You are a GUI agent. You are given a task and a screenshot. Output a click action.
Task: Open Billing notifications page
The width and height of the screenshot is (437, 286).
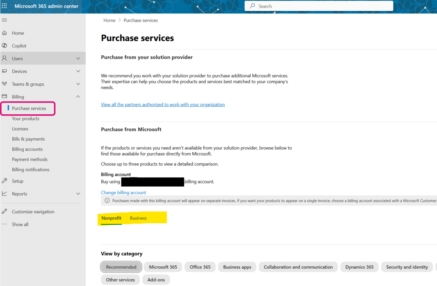click(31, 169)
